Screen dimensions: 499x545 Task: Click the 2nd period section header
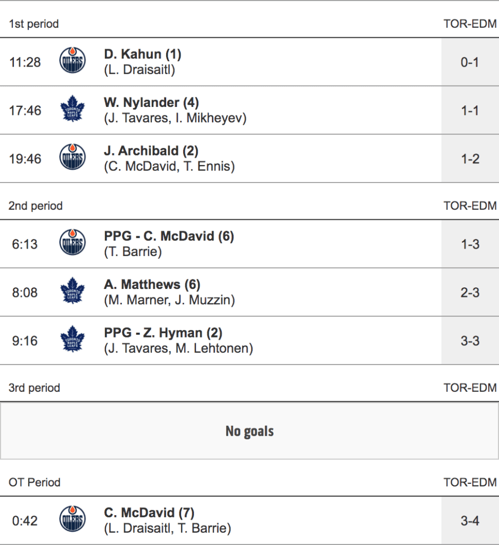tap(35, 206)
